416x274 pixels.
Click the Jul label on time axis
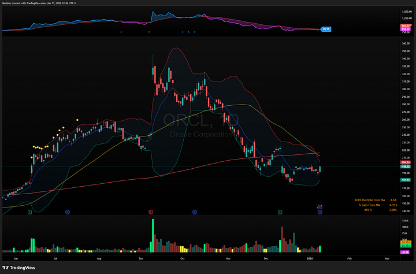(x=55, y=258)
